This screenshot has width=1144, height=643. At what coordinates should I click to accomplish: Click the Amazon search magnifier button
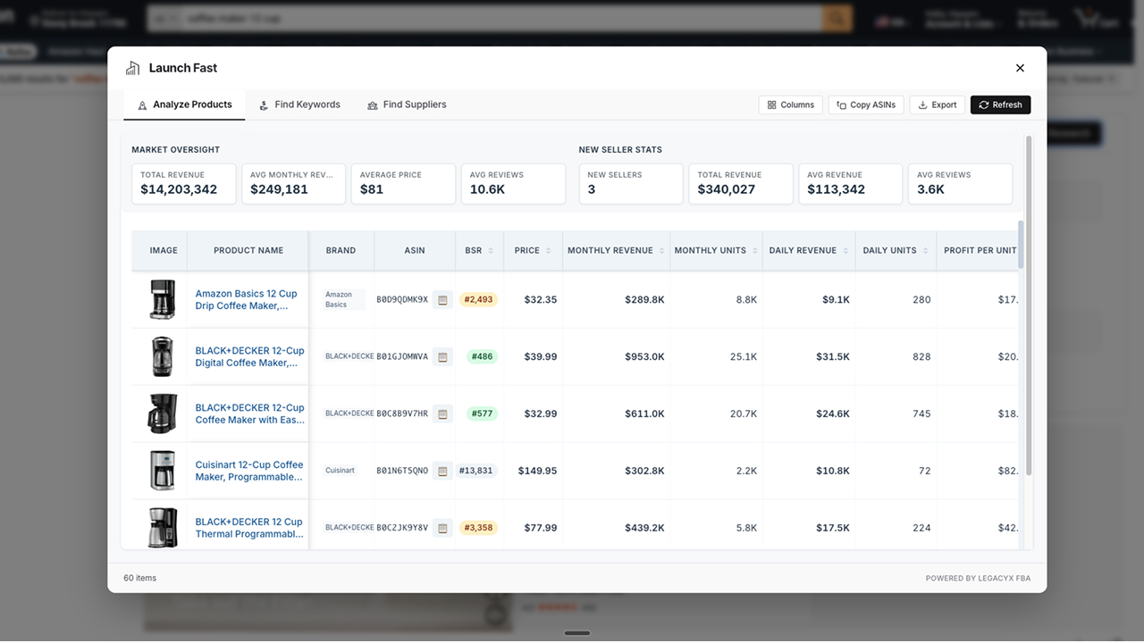pyautogui.click(x=837, y=18)
